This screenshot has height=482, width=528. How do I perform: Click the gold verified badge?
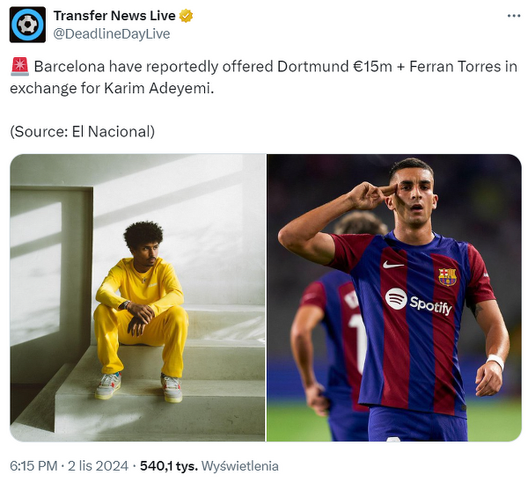pyautogui.click(x=186, y=16)
